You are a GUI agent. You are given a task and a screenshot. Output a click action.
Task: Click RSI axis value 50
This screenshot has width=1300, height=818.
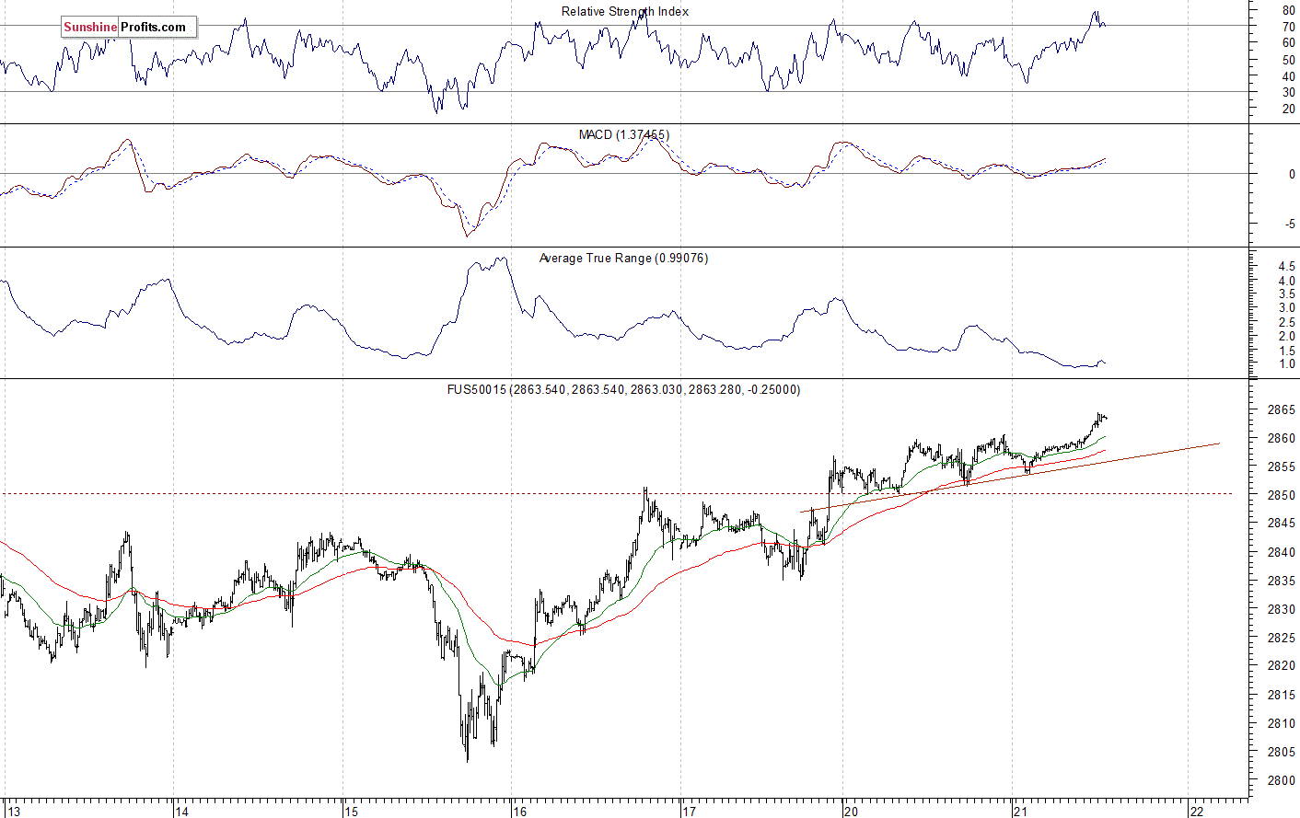[x=1289, y=60]
